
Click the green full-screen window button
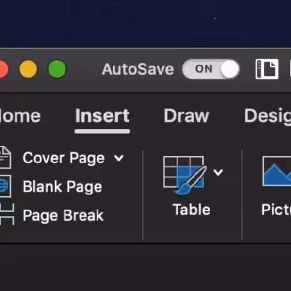(x=57, y=69)
